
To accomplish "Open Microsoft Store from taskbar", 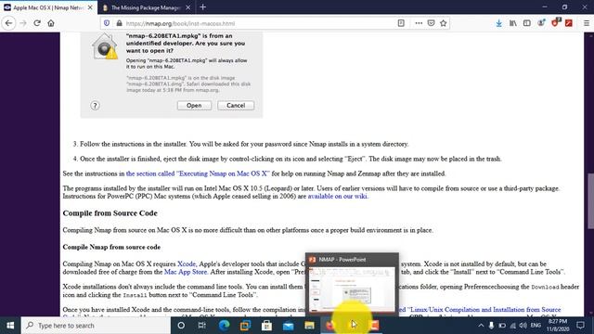I will tap(266, 326).
